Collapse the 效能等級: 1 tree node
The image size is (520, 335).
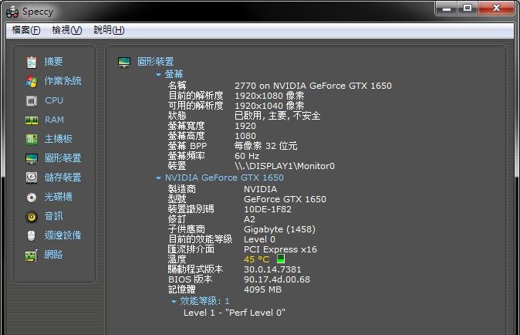(174, 302)
